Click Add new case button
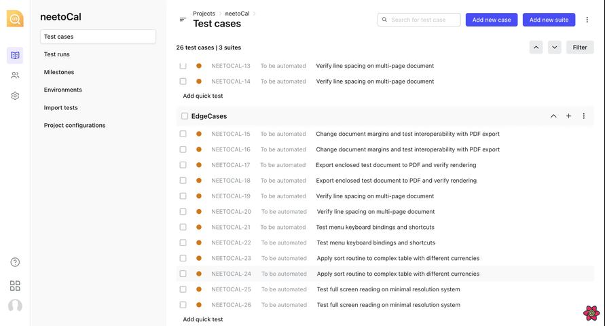The width and height of the screenshot is (605, 326). pos(492,20)
